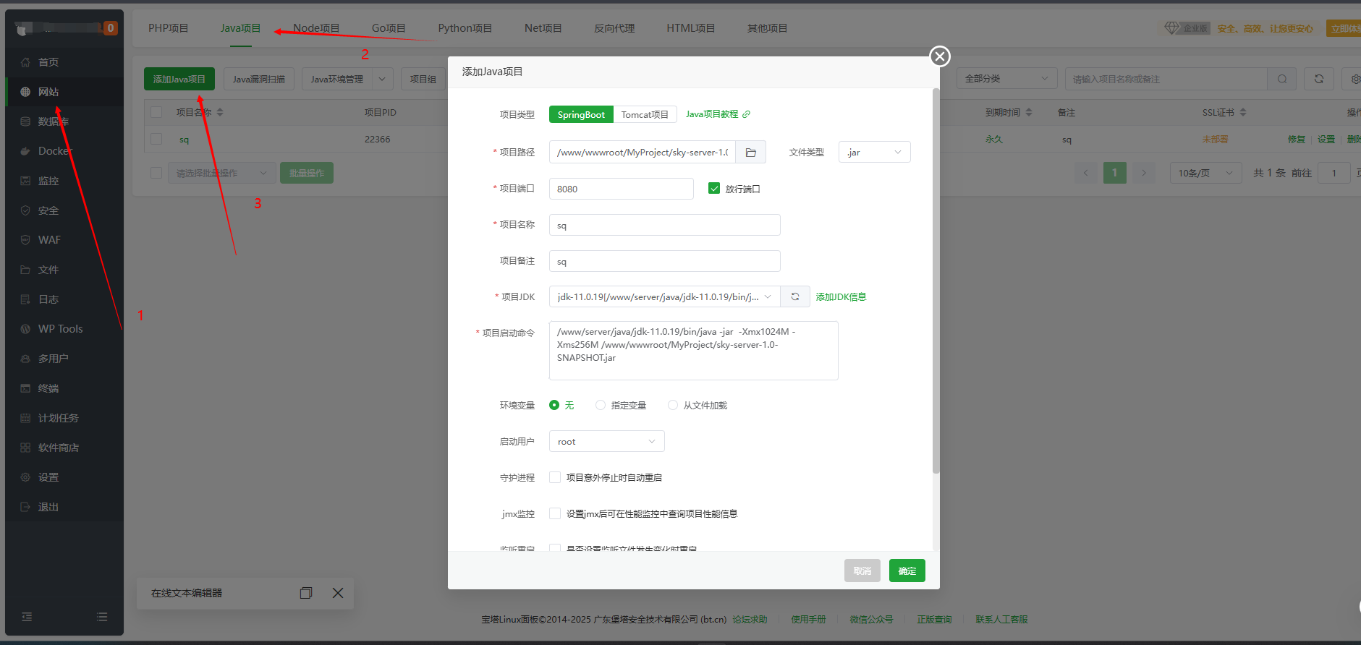Viewport: 1361px width, 645px height.
Task: Enable the jmx监控 checkbox
Action: (x=555, y=513)
